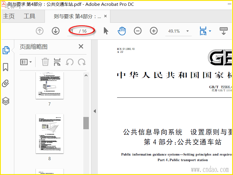Image resolution: width=233 pixels, height=175 pixels.
Task: Open the 主页 tab
Action: pyautogui.click(x=9, y=16)
